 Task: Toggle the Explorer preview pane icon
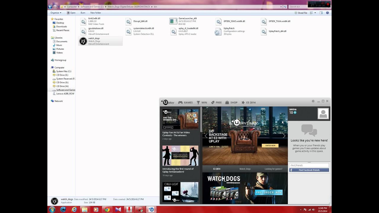321,13
